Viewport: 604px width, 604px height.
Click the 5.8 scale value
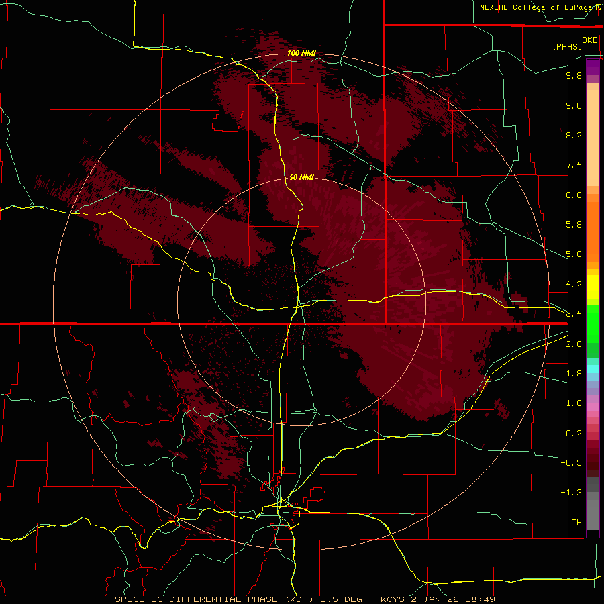click(x=574, y=225)
